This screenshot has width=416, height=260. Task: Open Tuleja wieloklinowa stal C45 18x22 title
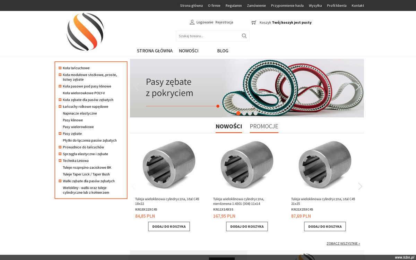167,201
